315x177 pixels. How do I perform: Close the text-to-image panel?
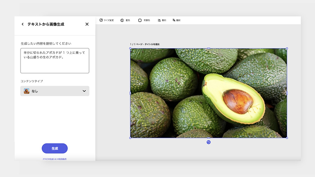(x=87, y=24)
